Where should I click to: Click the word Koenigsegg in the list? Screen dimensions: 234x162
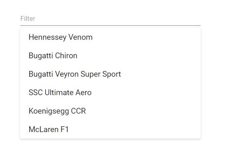coord(49,111)
